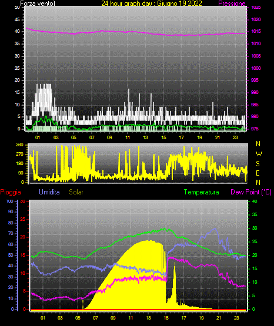Image resolution: width=274 pixels, height=326 pixels.
Task: Click the W wind direction letter
Action: [259, 154]
